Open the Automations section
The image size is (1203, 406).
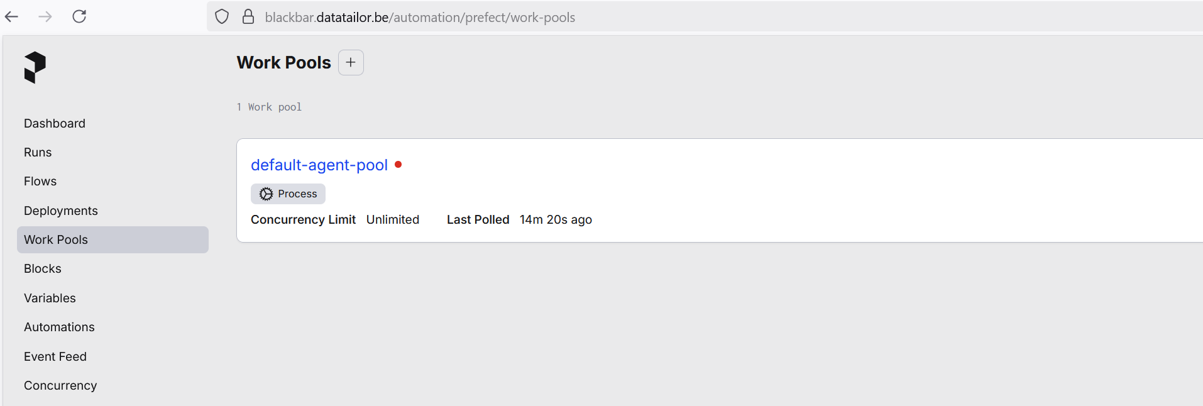(x=59, y=327)
